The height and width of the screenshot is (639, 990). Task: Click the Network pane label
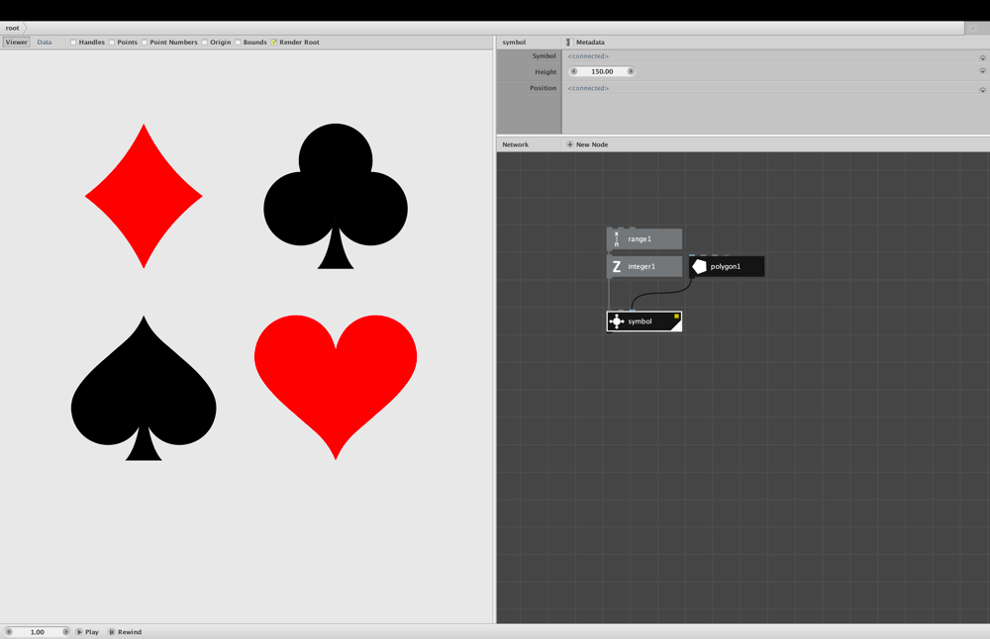tap(515, 144)
